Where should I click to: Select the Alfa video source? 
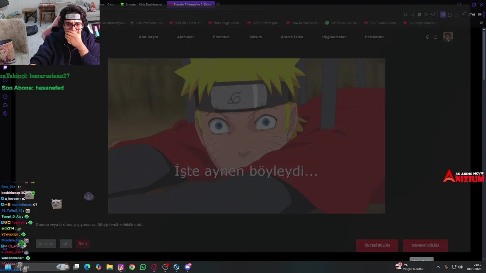tap(66, 244)
